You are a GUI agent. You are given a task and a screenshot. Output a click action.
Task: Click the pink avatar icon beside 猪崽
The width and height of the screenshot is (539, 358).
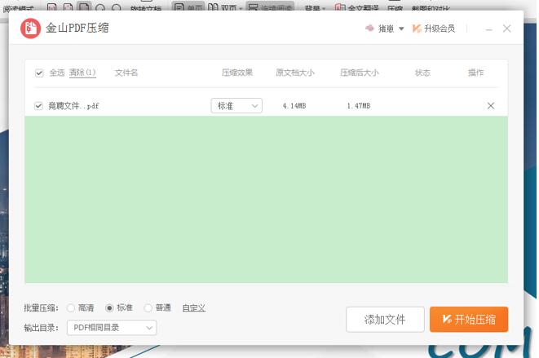pyautogui.click(x=370, y=29)
